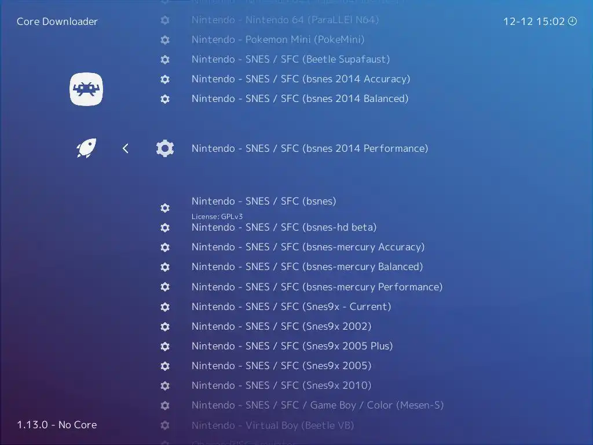Click the rocket Load Core icon
The width and height of the screenshot is (593, 445).
[86, 148]
